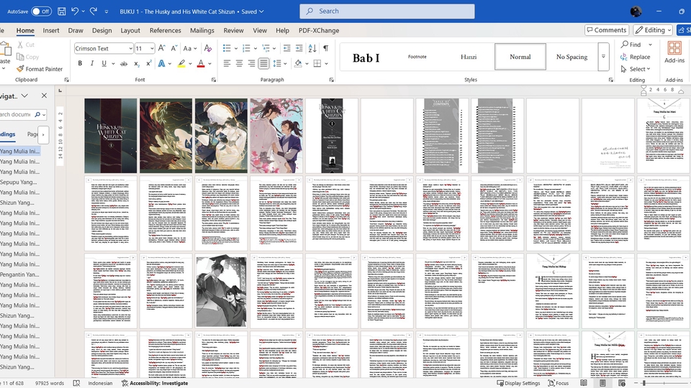Open Customize Quick Access Toolbar dropdown
This screenshot has width=691, height=388.
[x=107, y=12]
